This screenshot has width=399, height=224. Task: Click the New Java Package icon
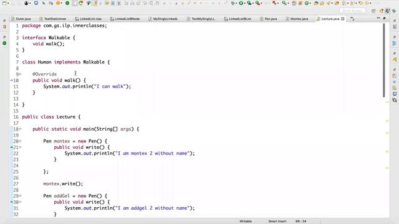click(x=300, y=3)
